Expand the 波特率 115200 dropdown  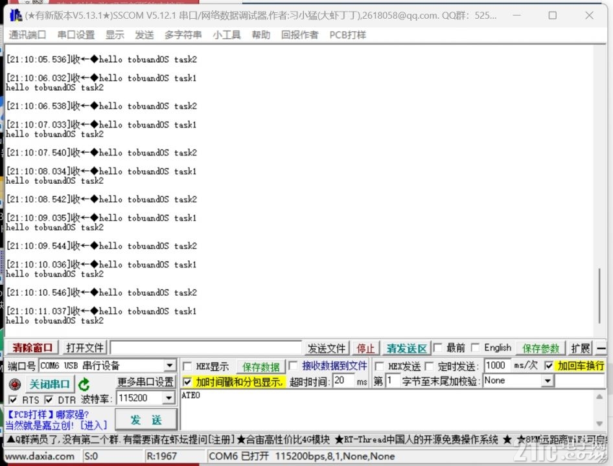pyautogui.click(x=168, y=398)
